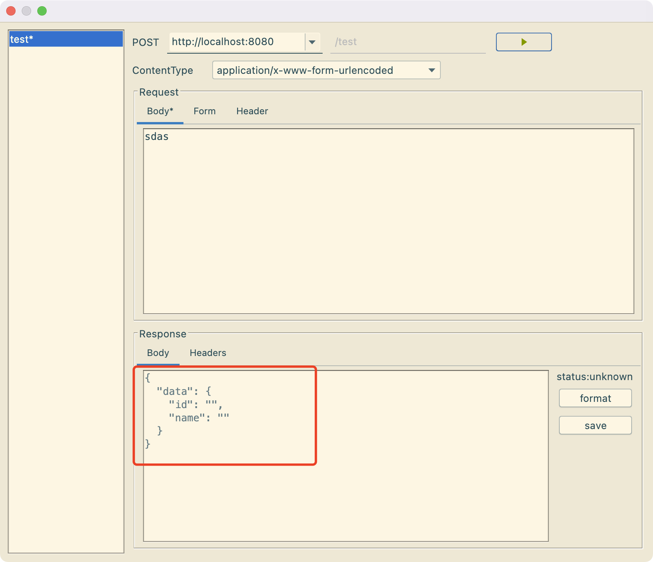This screenshot has height=562, width=653.
Task: Expand the ContentType combo box
Action: click(326, 70)
